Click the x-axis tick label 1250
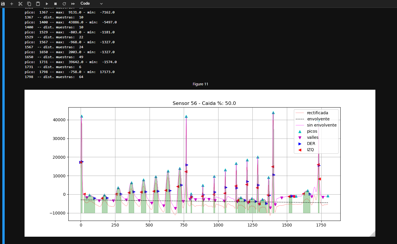The image size is (397, 244). pyautogui.click(x=252, y=225)
